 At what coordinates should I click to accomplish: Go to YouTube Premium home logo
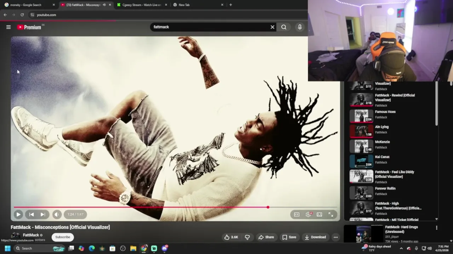[x=29, y=27]
